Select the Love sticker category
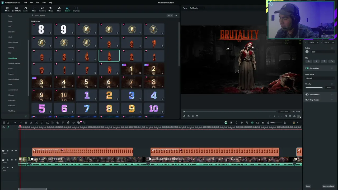This screenshot has width=338, height=190. 10,16
